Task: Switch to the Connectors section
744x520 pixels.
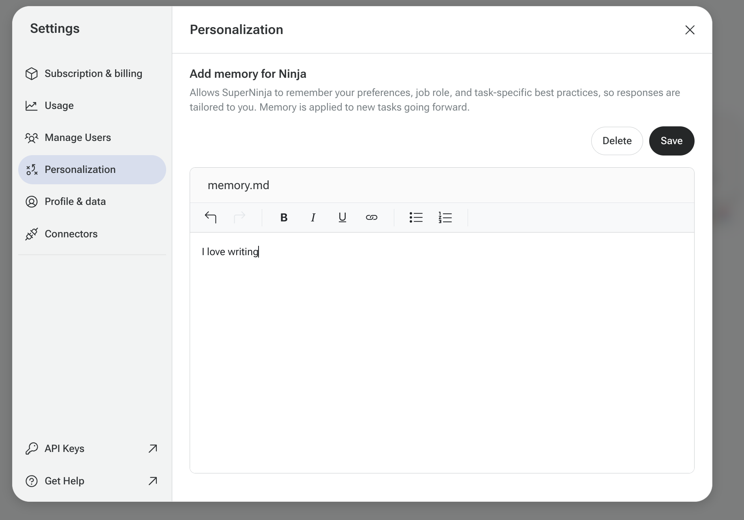Action: (92, 234)
